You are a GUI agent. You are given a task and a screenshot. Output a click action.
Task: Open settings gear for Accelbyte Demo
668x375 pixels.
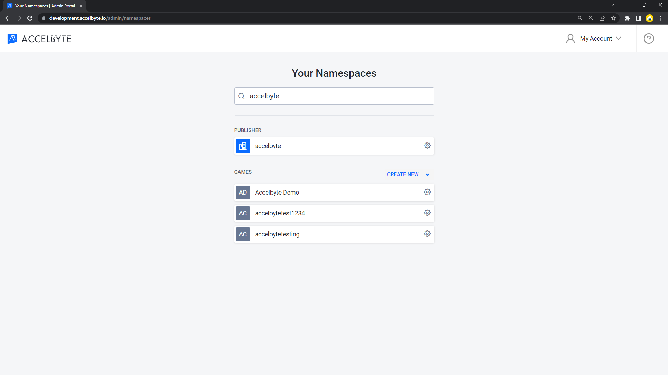coord(427,192)
